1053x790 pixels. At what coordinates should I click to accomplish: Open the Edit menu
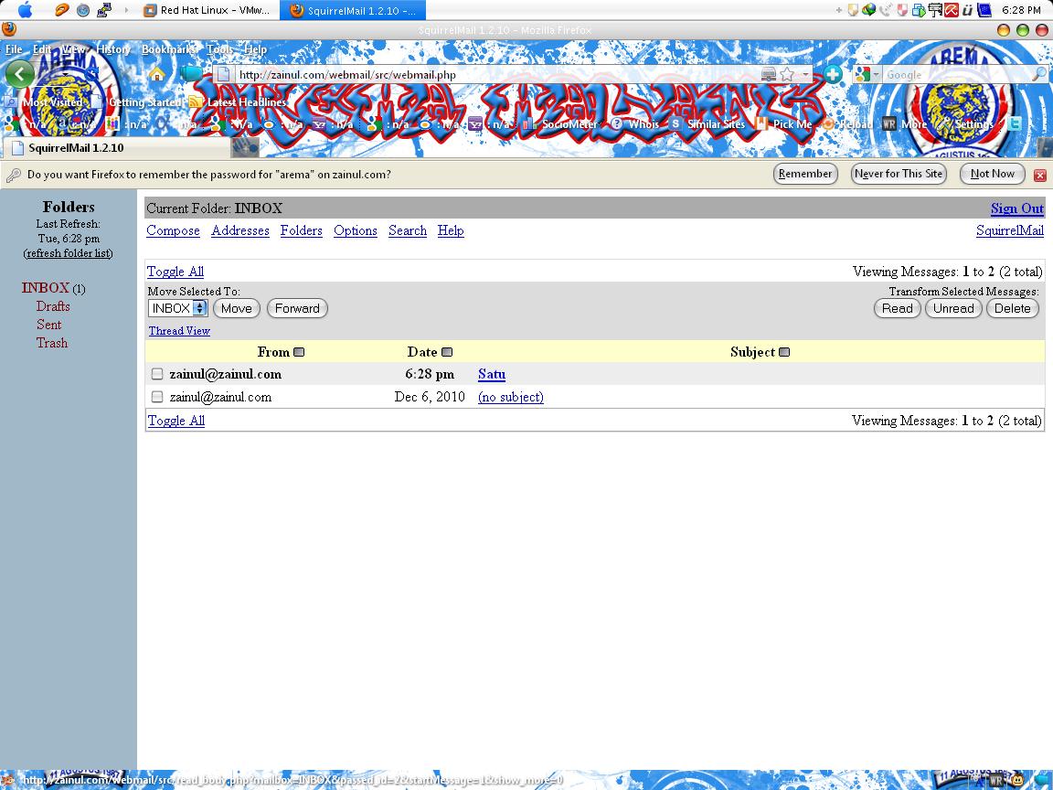[x=42, y=49]
